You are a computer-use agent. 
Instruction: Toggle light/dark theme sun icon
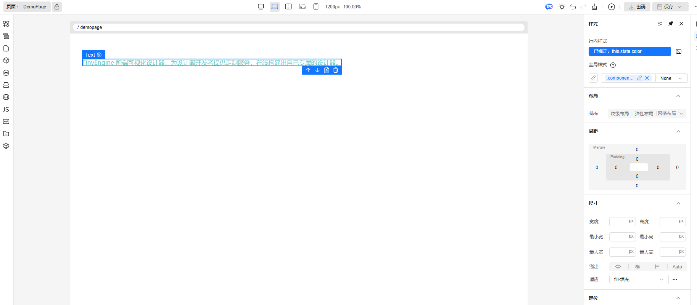(x=562, y=7)
